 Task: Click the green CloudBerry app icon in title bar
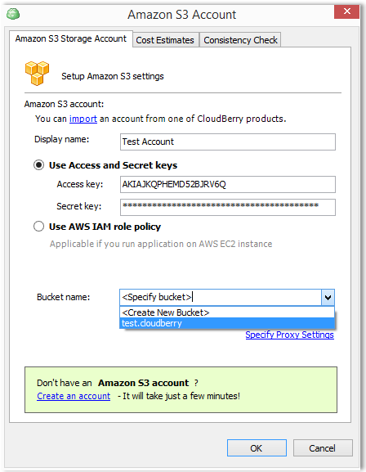pyautogui.click(x=13, y=14)
